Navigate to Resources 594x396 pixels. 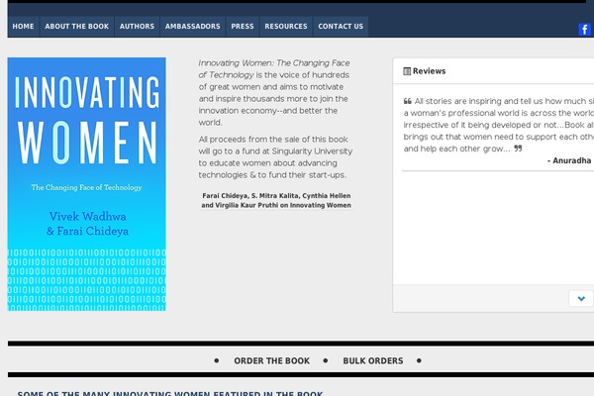[286, 27]
